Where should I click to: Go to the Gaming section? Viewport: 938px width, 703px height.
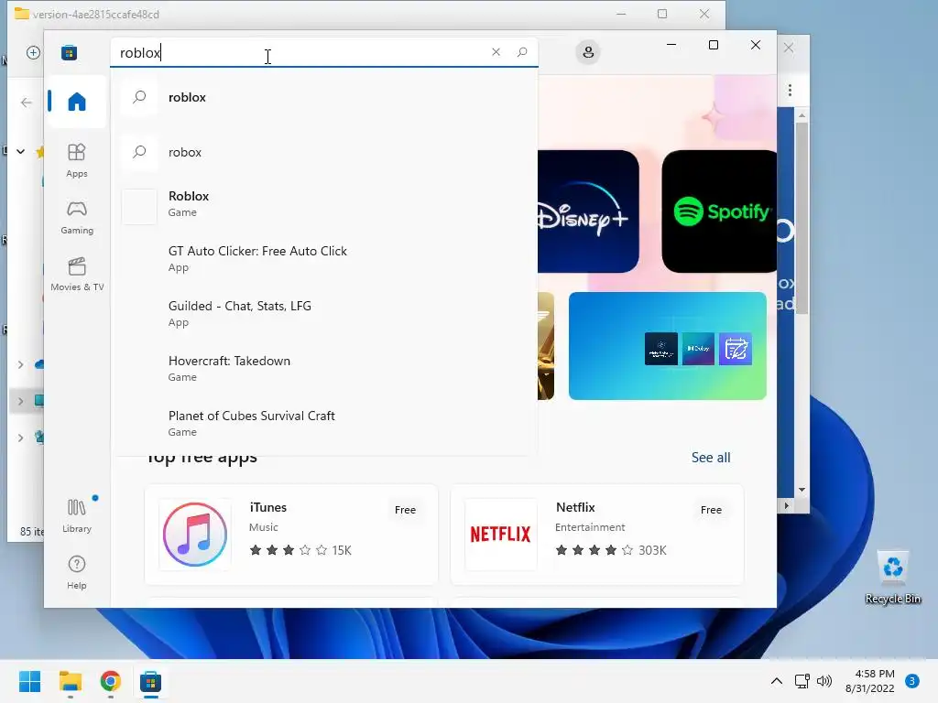click(77, 217)
